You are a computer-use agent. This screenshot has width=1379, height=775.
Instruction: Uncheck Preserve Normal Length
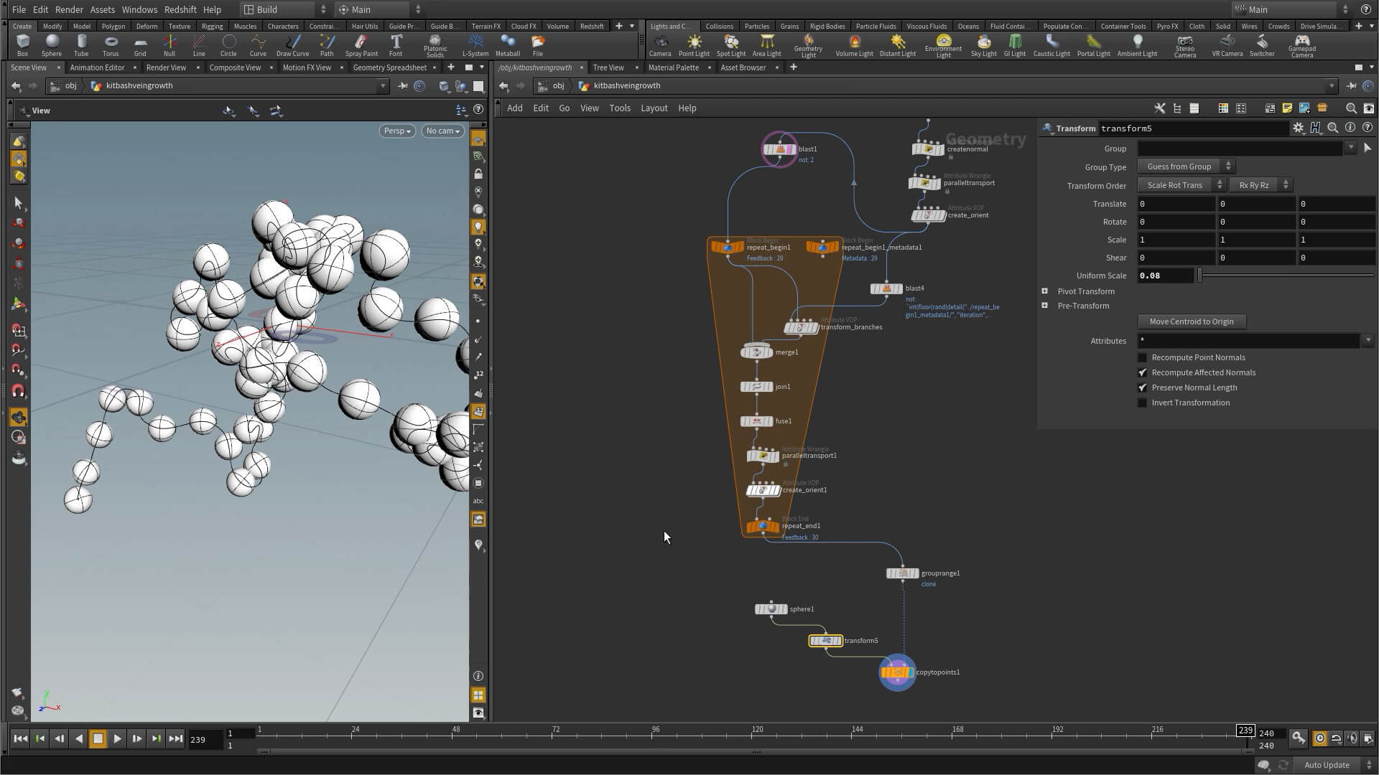point(1143,387)
